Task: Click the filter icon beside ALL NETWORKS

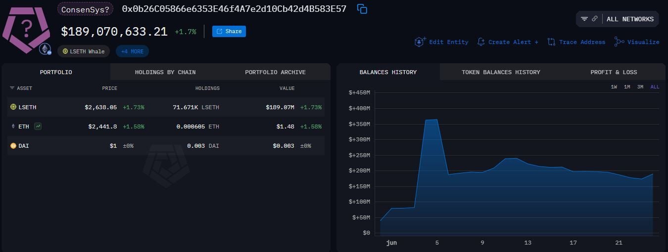Action: point(584,19)
